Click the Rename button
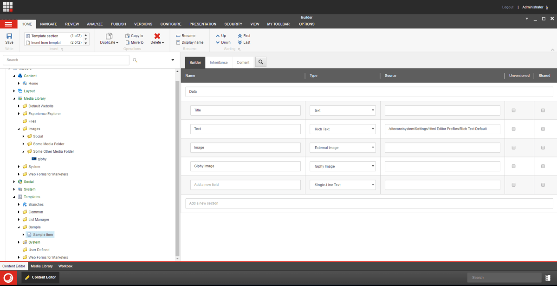557x286 pixels. (x=186, y=36)
